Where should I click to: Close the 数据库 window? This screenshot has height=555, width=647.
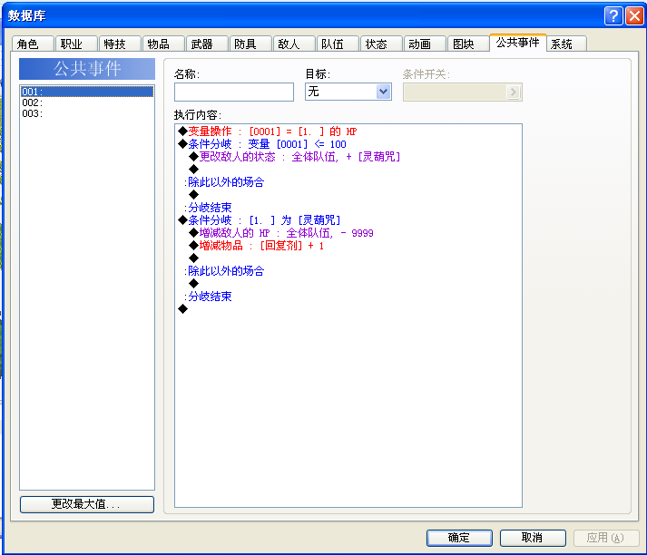[x=634, y=16]
